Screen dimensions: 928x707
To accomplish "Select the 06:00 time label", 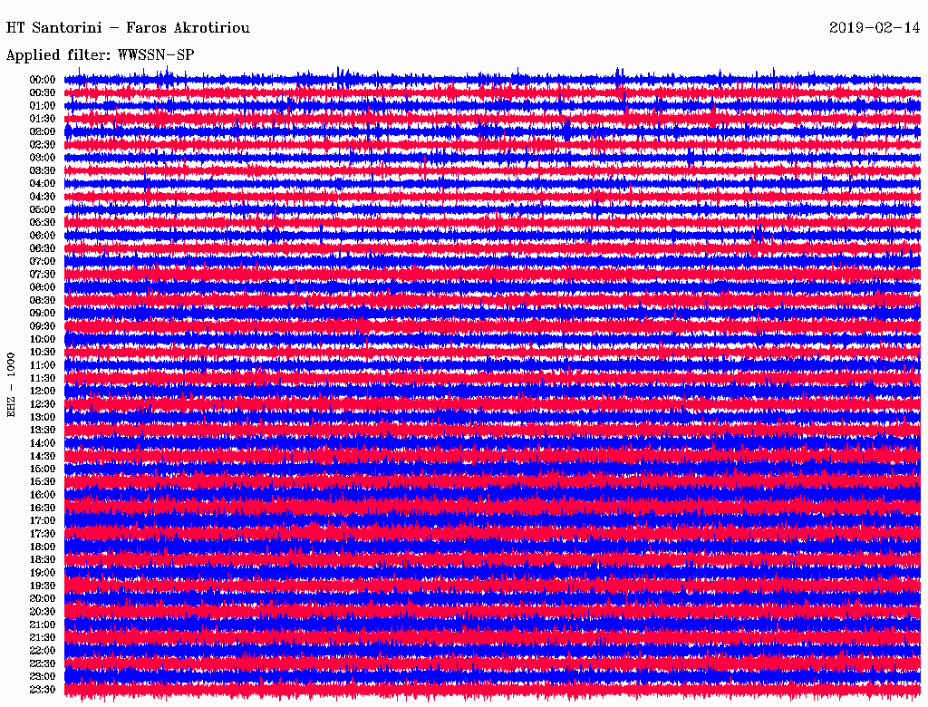I will (43, 236).
